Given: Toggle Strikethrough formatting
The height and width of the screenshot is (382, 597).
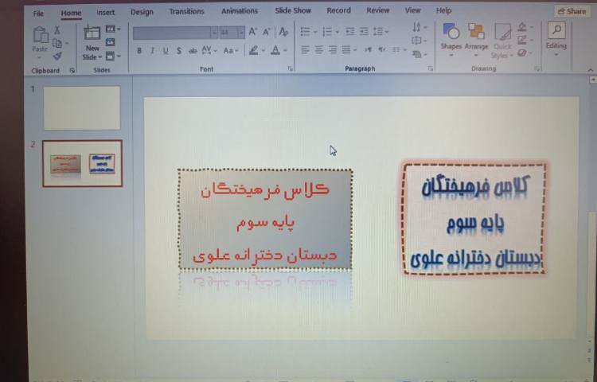Looking at the screenshot, I should pos(193,51).
